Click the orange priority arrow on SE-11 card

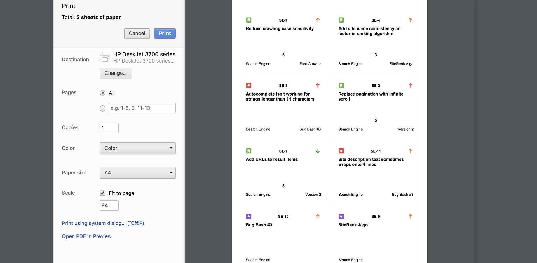click(410, 151)
